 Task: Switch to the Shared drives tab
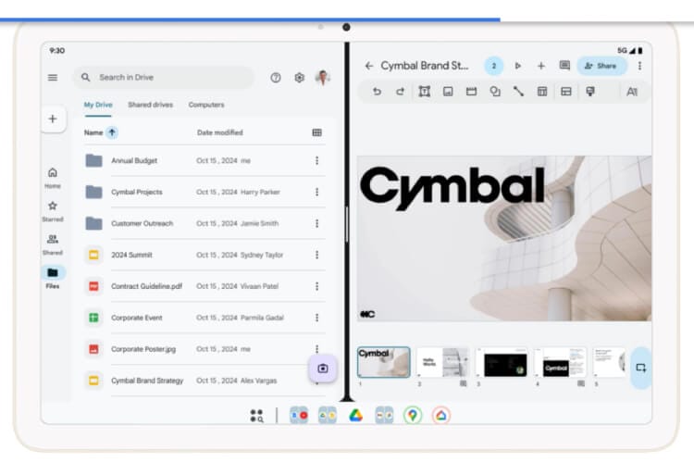151,105
